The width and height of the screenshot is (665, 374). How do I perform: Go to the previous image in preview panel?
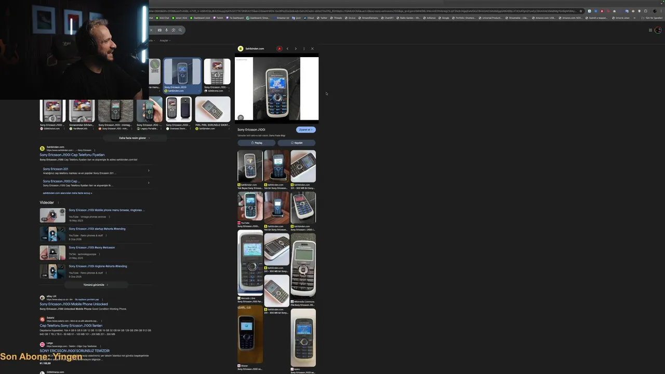[287, 49]
